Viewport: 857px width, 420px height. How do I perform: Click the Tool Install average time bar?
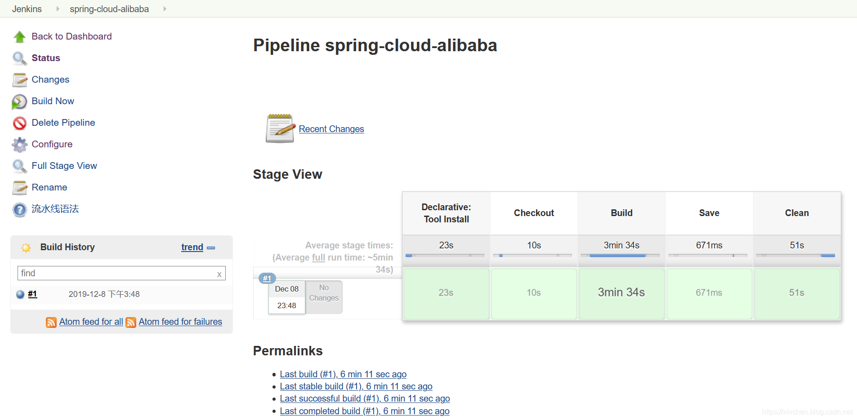pos(445,255)
